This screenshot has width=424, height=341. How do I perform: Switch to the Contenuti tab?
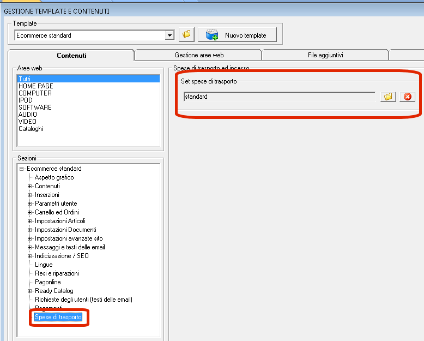pyautogui.click(x=71, y=56)
